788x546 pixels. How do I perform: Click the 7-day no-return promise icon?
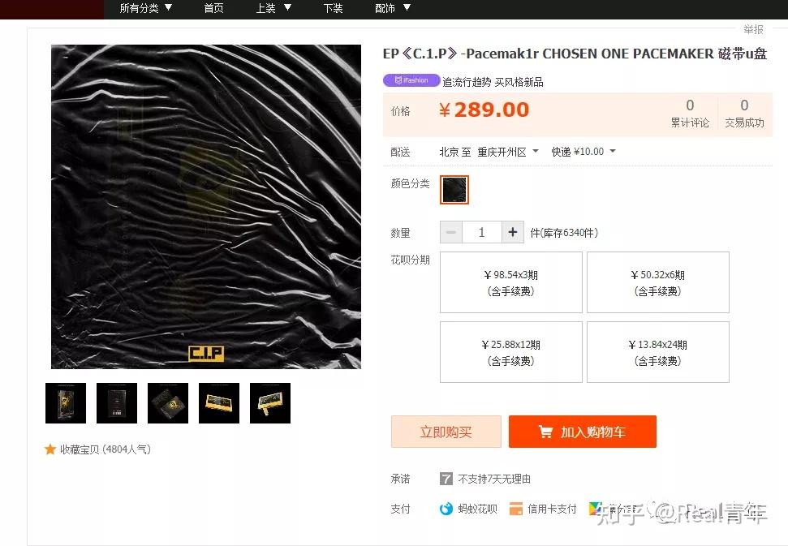446,479
